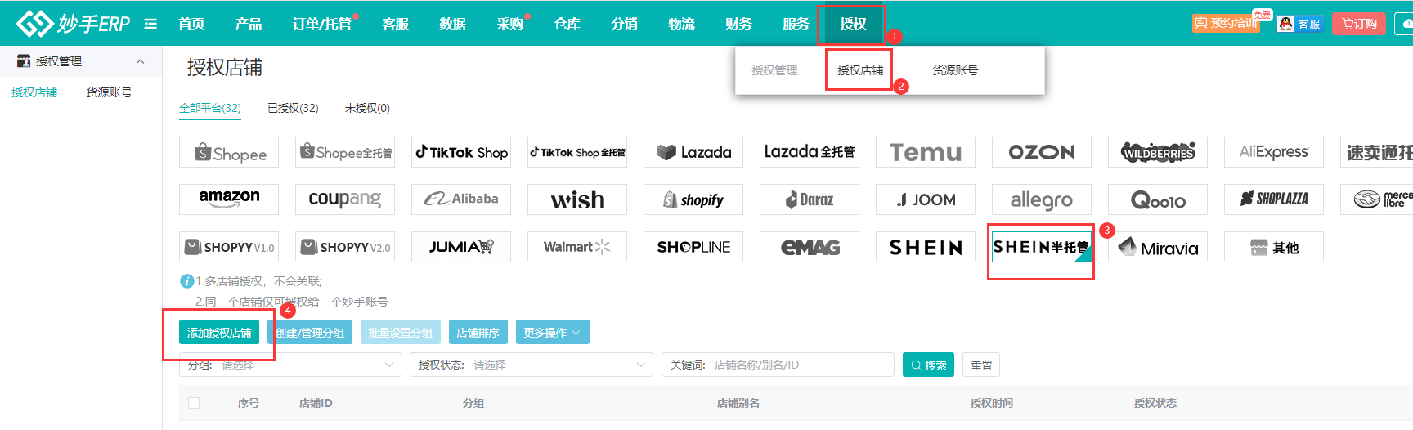Image resolution: width=1413 pixels, height=430 pixels.
Task: Select the wish platform tile
Action: tap(577, 199)
